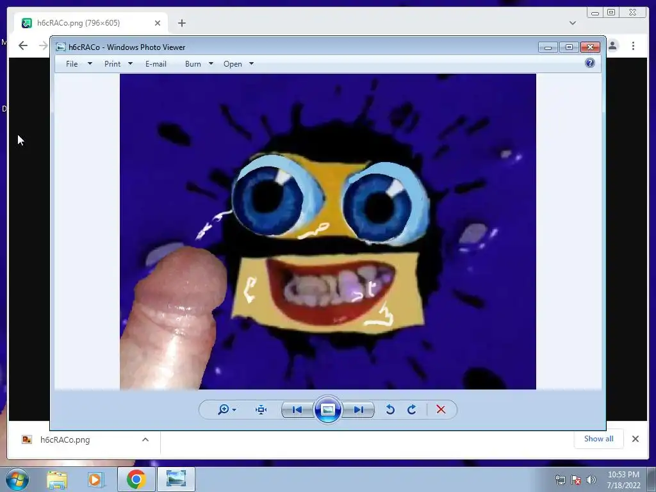Start the slide show
The height and width of the screenshot is (492, 656).
(327, 409)
